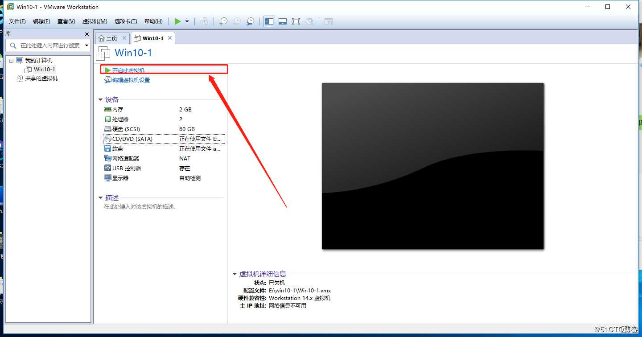Click the green power-on play toolbar icon

[177, 21]
